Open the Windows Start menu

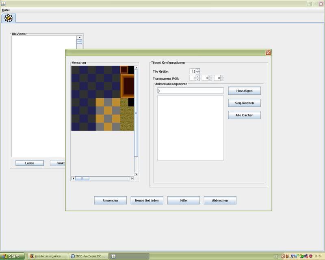(x=12, y=256)
